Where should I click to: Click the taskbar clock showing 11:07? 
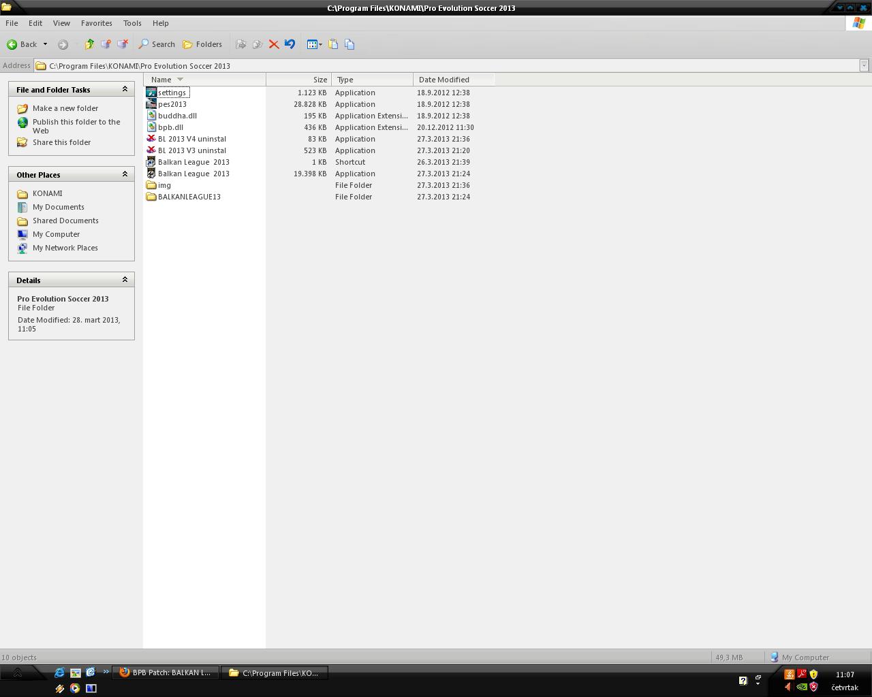(845, 675)
